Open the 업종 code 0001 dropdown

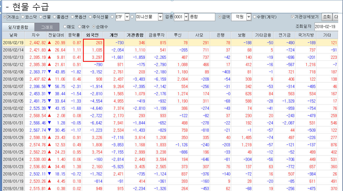pos(186,17)
